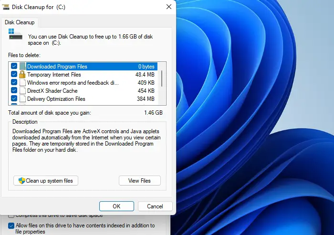This screenshot has width=334, height=235.
Task: Click the file icon beside DirectX Shader Cache
Action: [x=22, y=90]
